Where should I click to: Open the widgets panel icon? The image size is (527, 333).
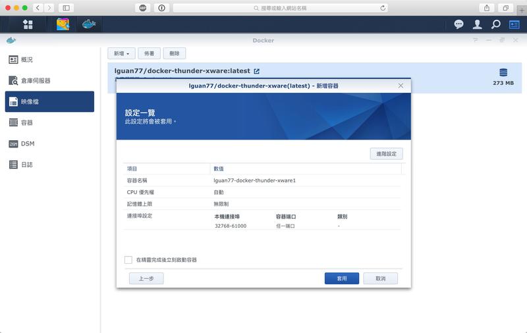coord(514,24)
